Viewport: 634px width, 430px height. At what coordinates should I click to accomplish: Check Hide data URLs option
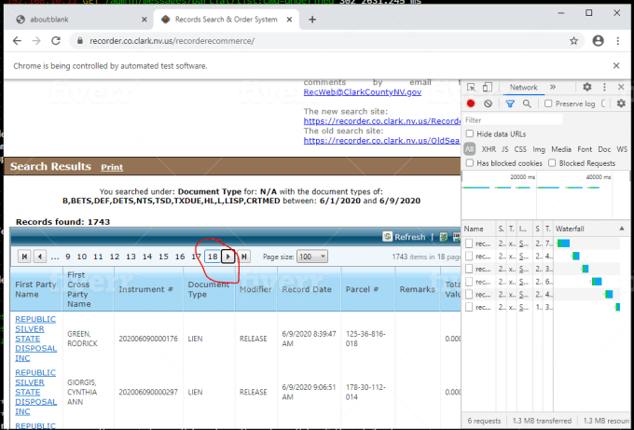point(471,134)
